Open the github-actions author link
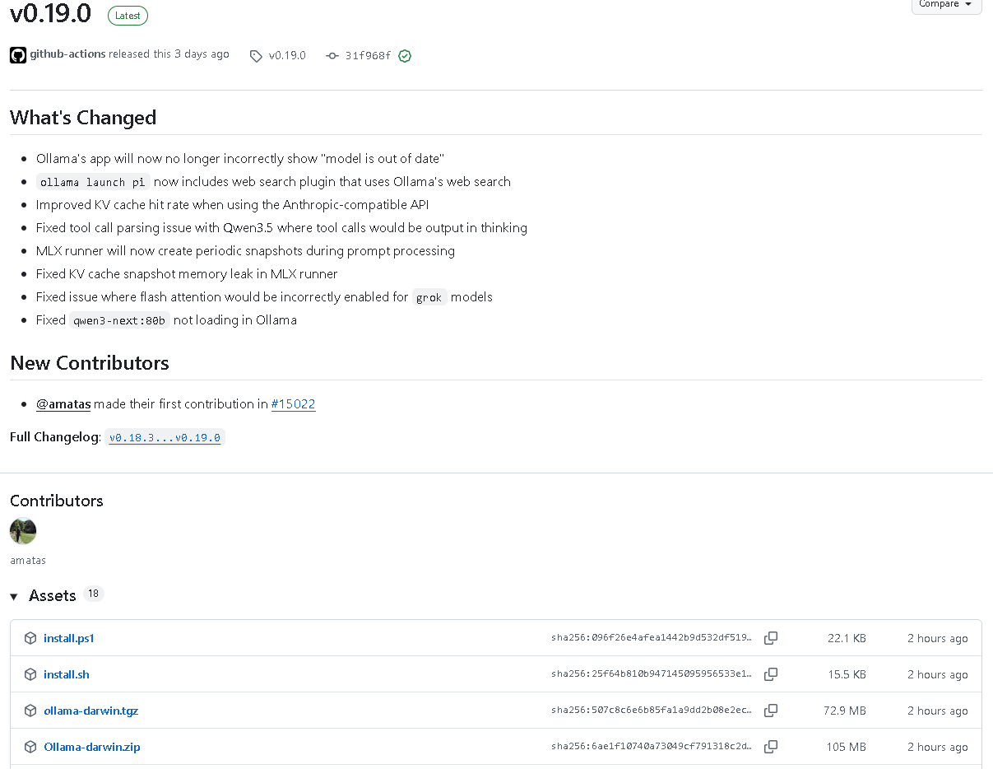Screen dimensions: 993x769 point(67,54)
